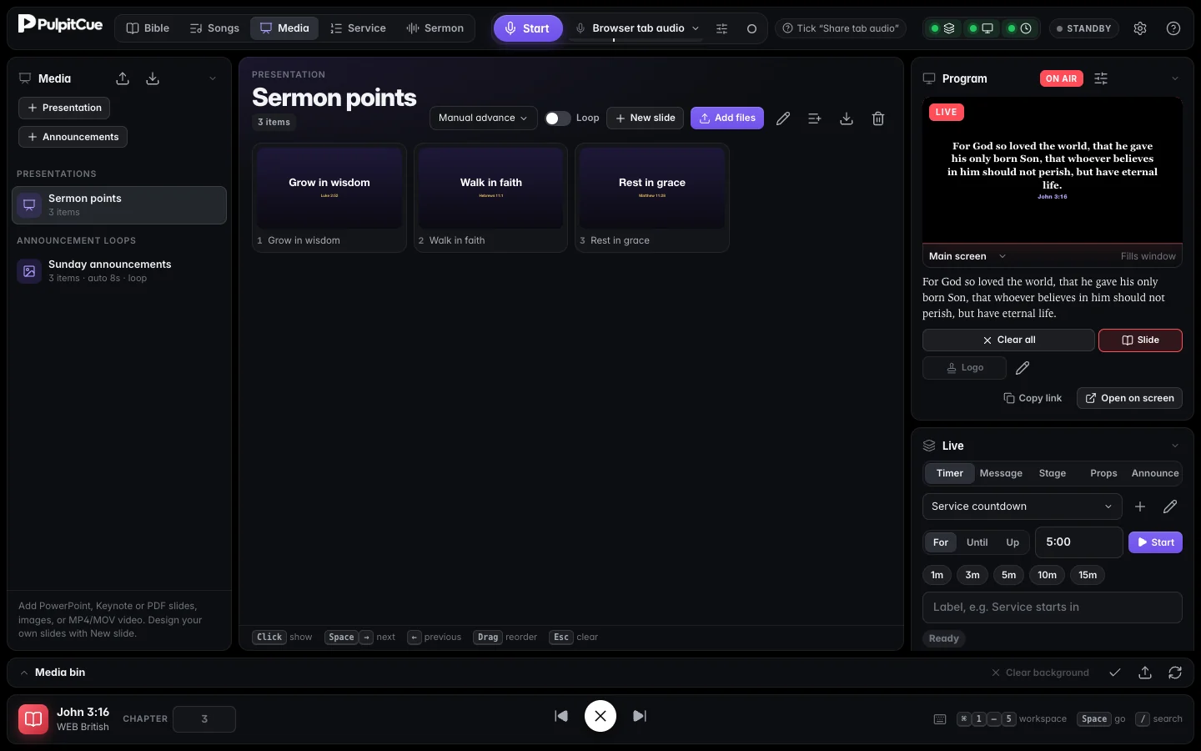The width and height of the screenshot is (1201, 751).
Task: Click the upload icon in Media panel header
Action: pos(123,78)
